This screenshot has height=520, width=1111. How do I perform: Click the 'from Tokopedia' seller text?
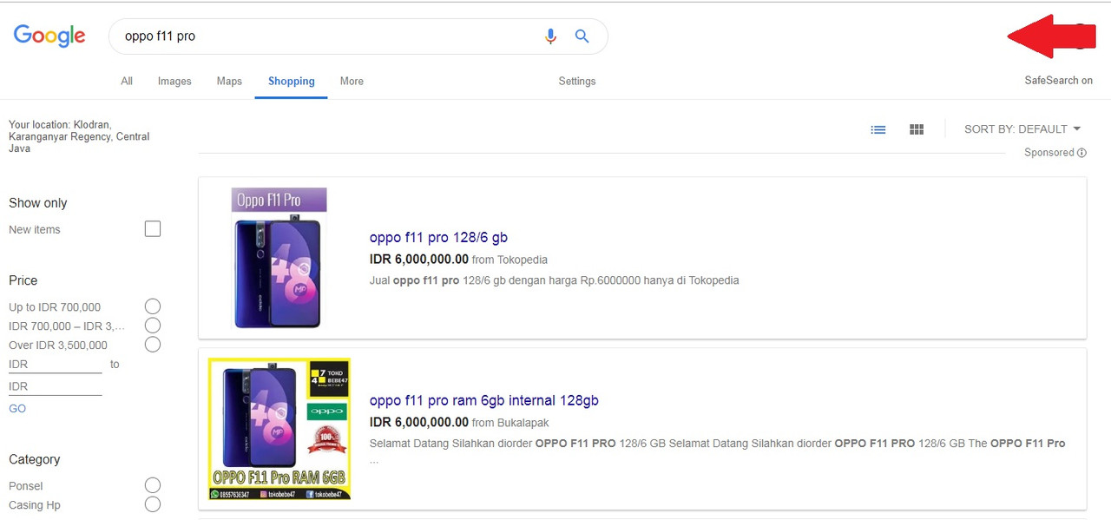(x=509, y=260)
